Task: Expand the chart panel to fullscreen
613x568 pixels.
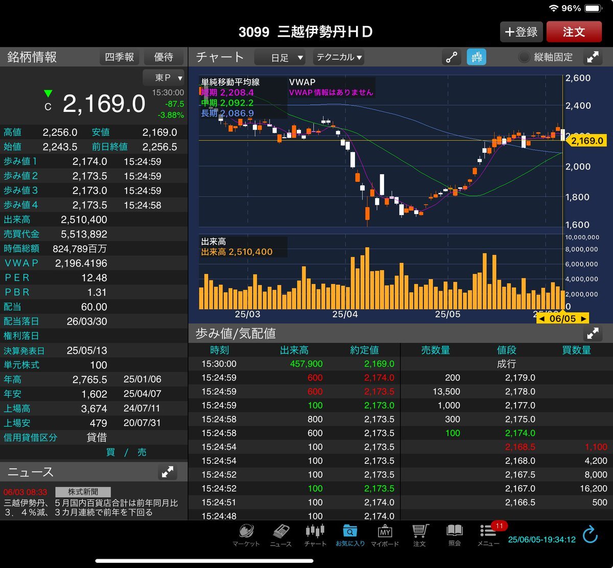Action: click(x=593, y=57)
